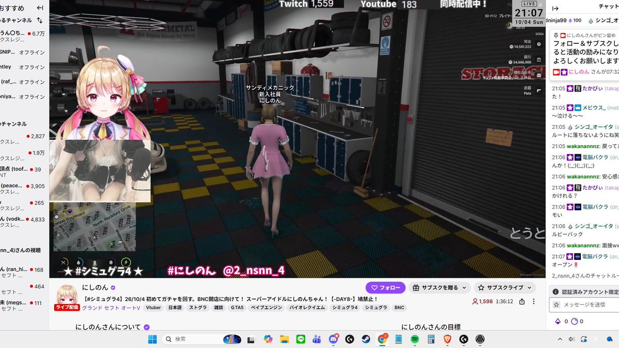Collapse the chat panel with arrow icon
Screen dimensions: 619x348
[556, 8]
